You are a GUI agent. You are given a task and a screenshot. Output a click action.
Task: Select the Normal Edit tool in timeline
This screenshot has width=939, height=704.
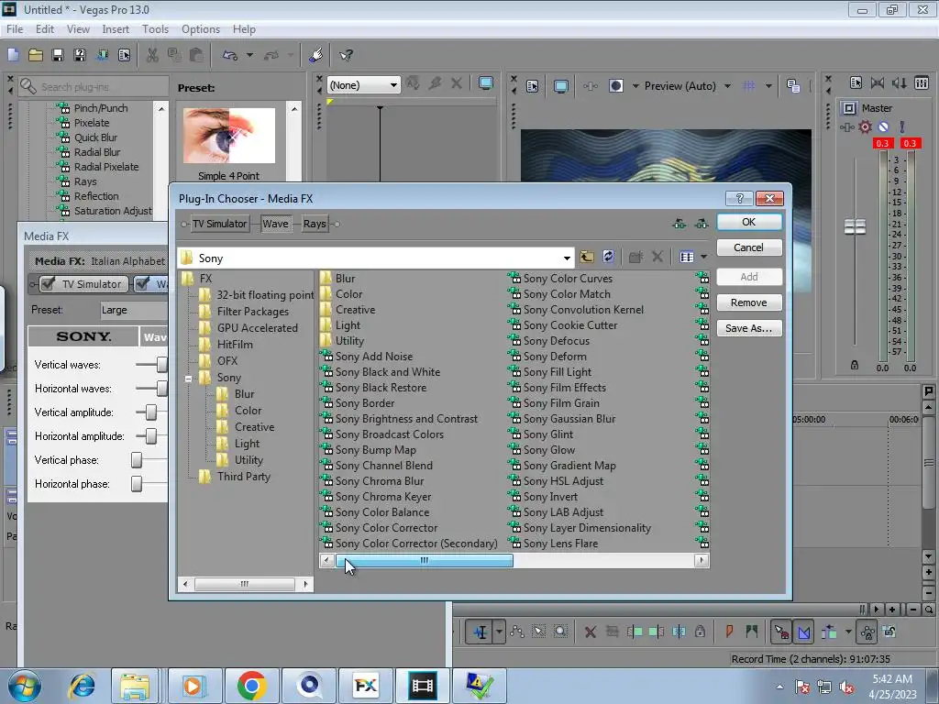(481, 632)
